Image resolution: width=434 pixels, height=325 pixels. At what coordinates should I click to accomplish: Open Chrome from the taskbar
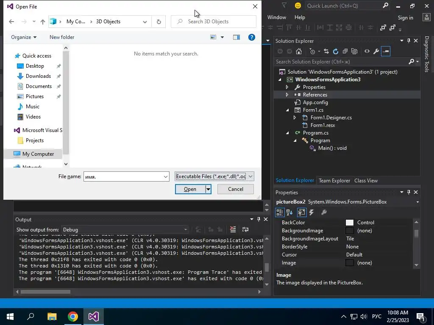tap(73, 317)
